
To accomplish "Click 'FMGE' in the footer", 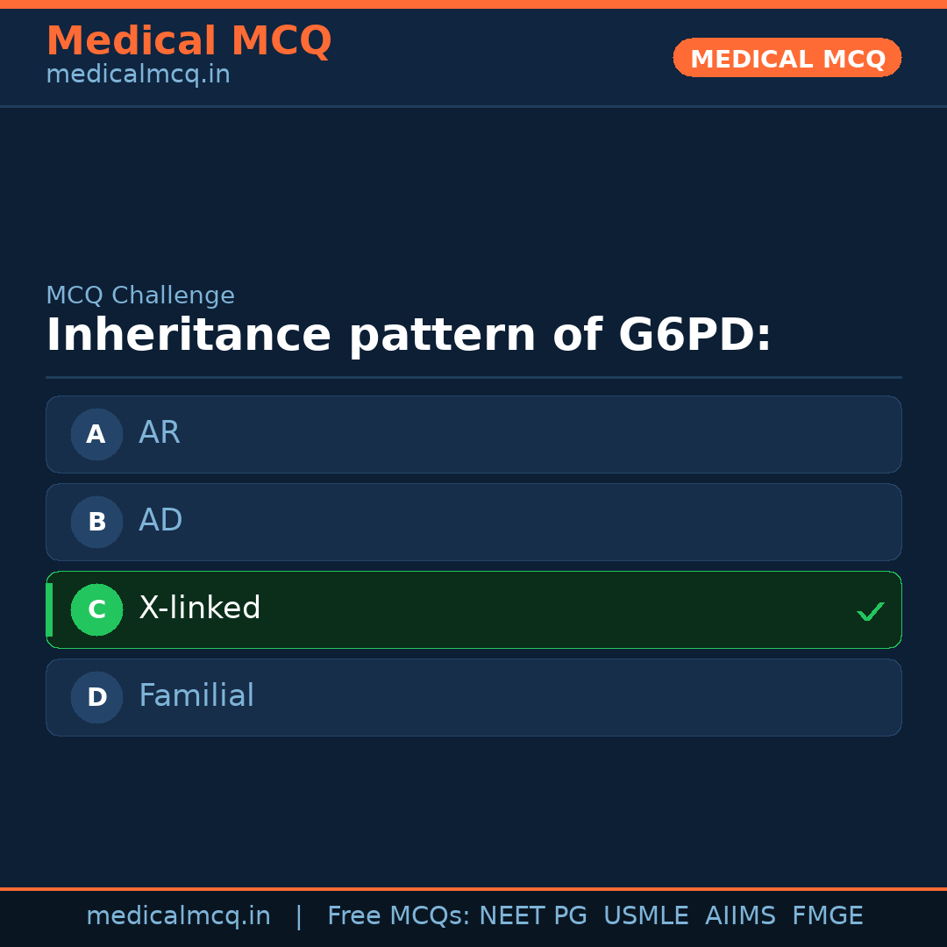I will (x=827, y=916).
